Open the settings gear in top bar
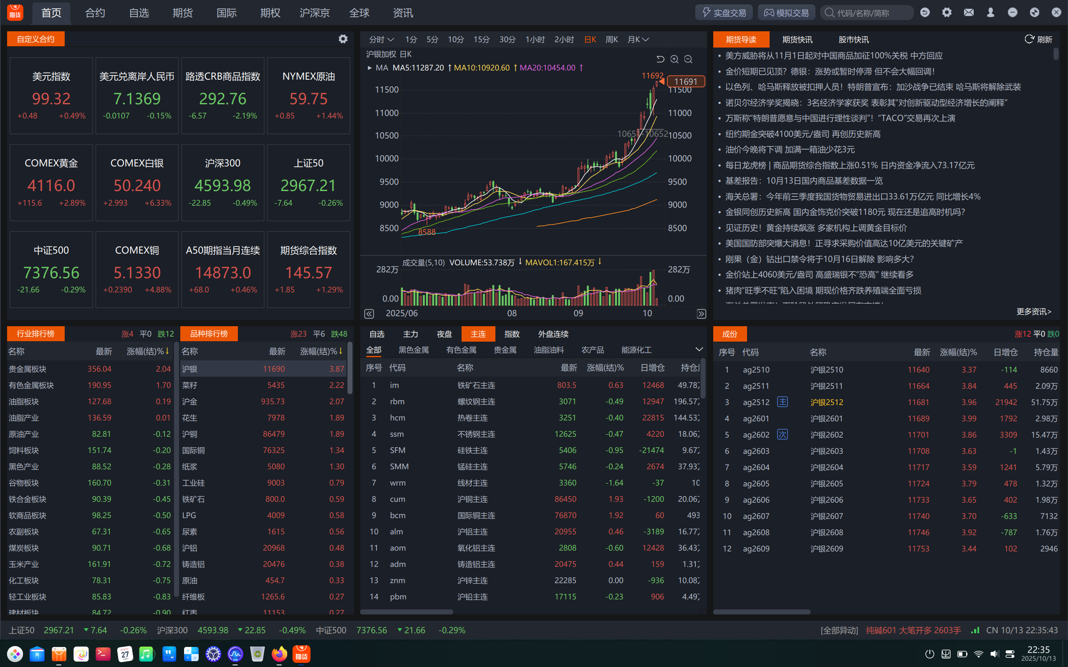The image size is (1068, 667). coord(947,13)
